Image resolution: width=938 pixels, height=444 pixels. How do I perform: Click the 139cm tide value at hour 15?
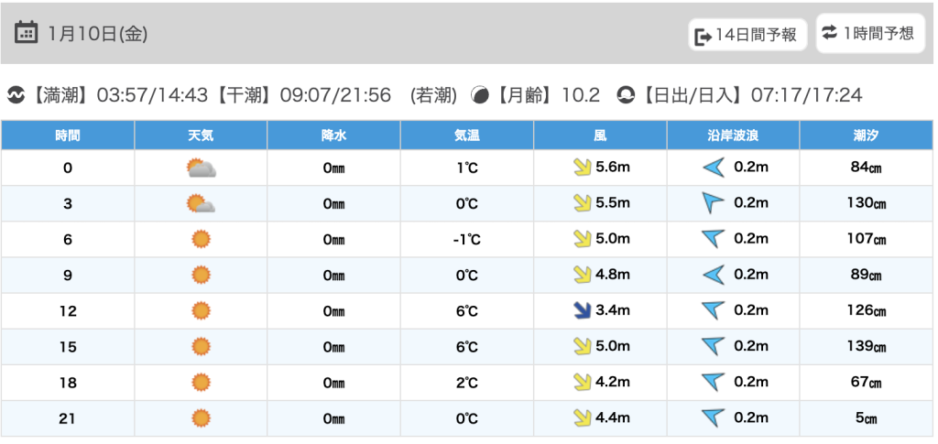click(x=866, y=347)
